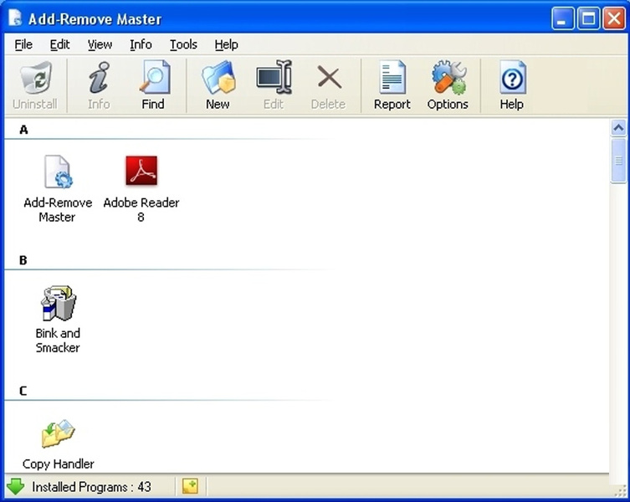Click the Delete toolbar icon

tap(328, 85)
